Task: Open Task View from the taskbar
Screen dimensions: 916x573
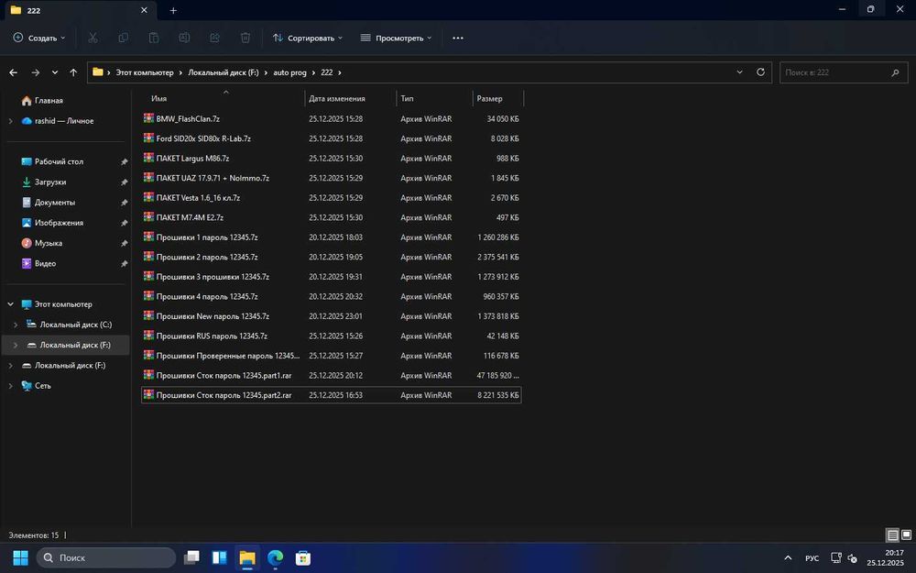Action: (191, 557)
